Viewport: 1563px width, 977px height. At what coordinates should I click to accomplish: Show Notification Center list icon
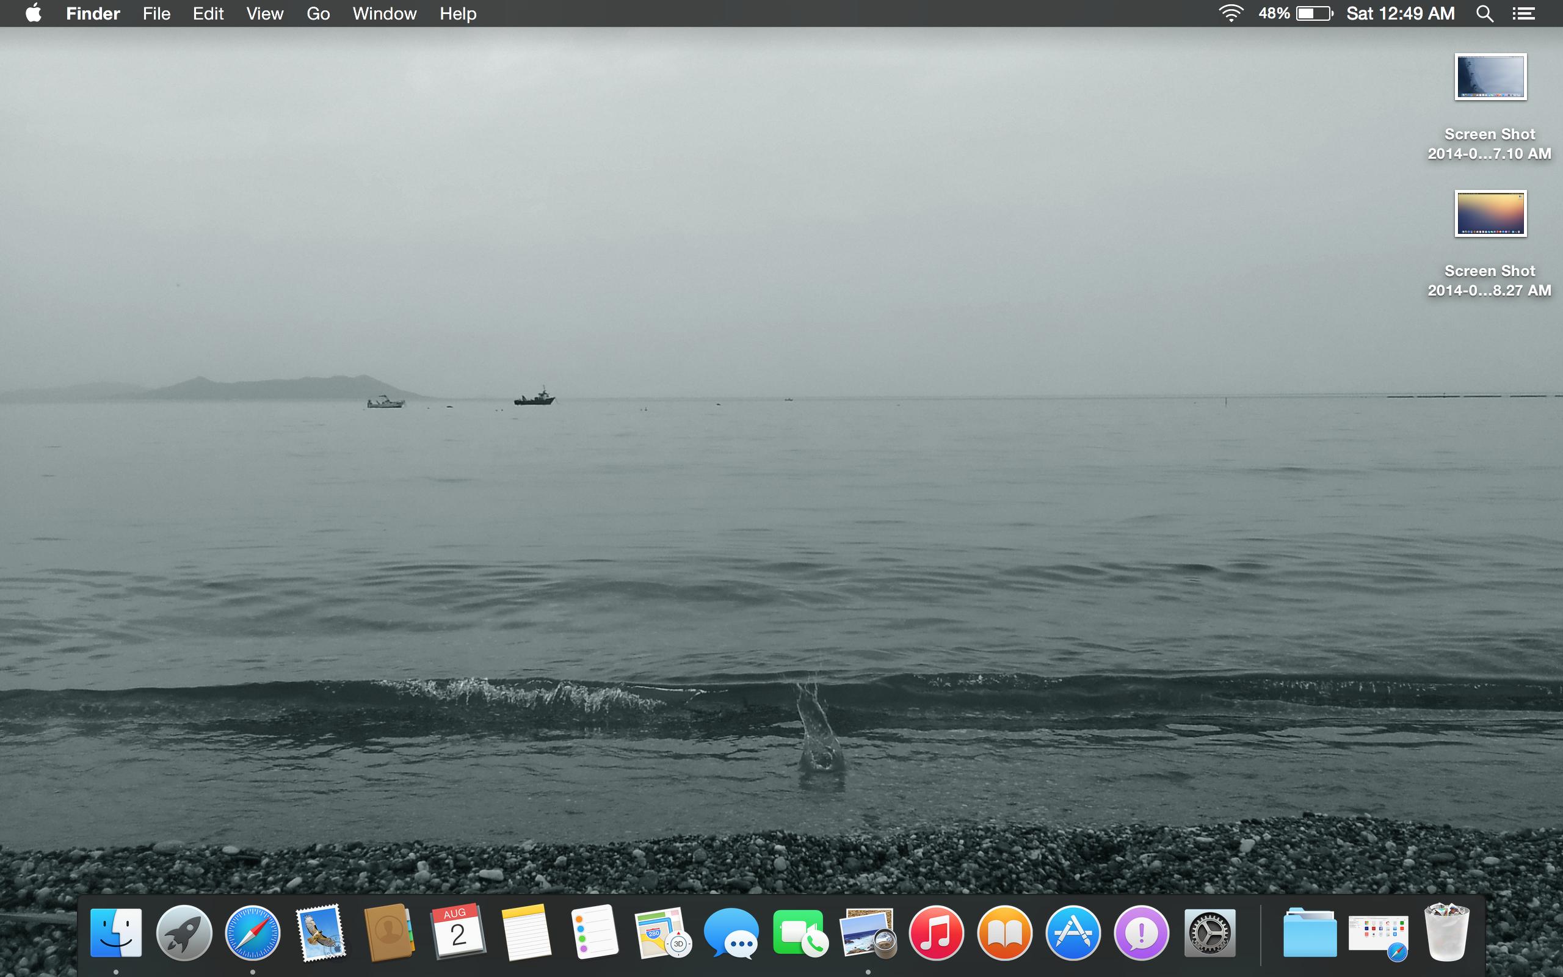(1523, 13)
